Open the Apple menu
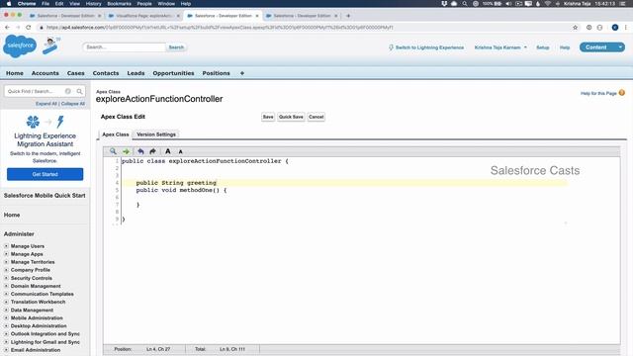The image size is (633, 356). (x=9, y=4)
